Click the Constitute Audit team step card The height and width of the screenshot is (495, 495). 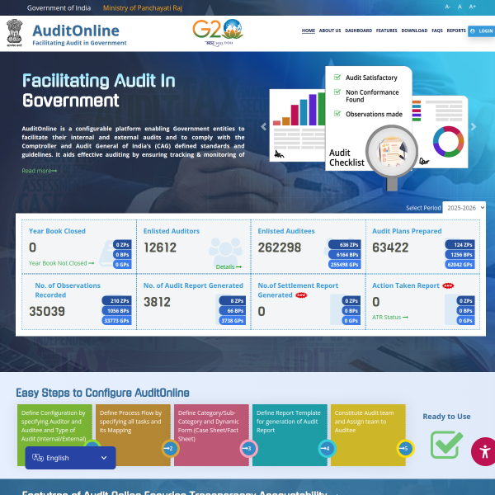tap(368, 435)
